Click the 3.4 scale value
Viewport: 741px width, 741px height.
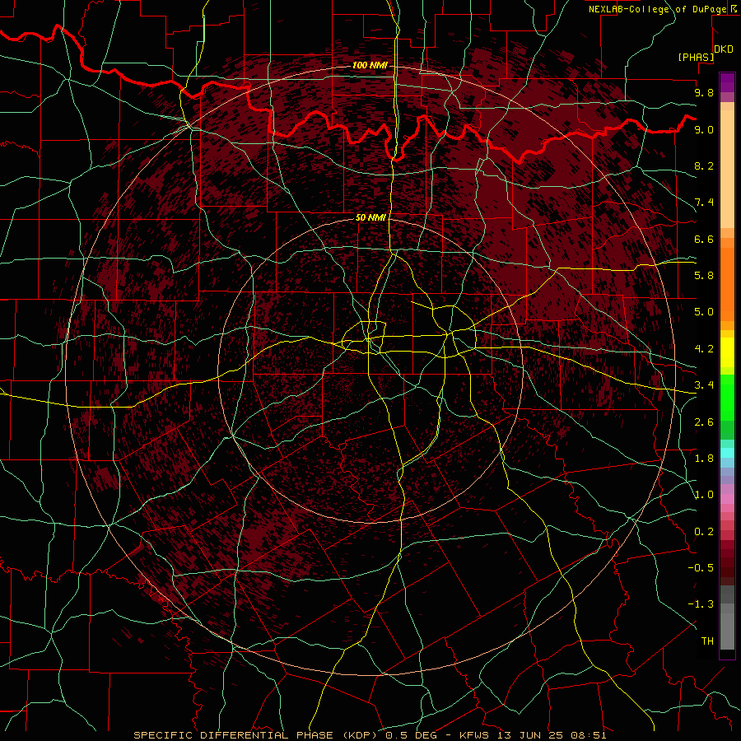coord(704,385)
